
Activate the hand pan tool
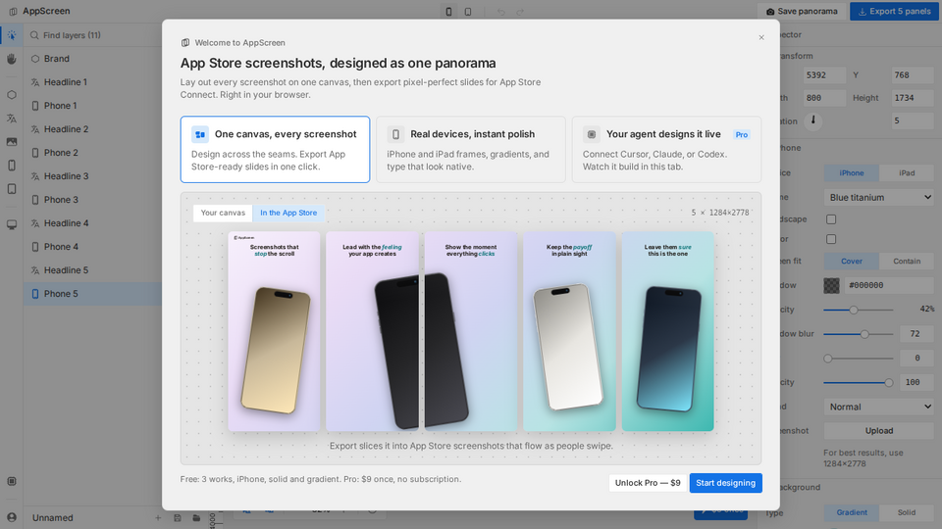[x=12, y=59]
